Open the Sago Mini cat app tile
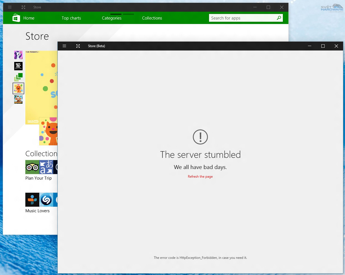345x275 pixels. click(18, 88)
